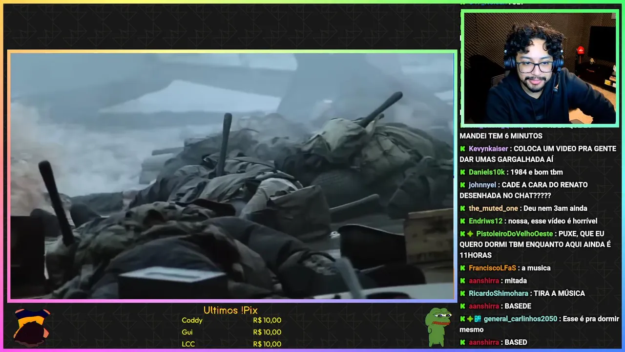
Task: Click the sad Pepe frog emote
Action: (x=437, y=327)
